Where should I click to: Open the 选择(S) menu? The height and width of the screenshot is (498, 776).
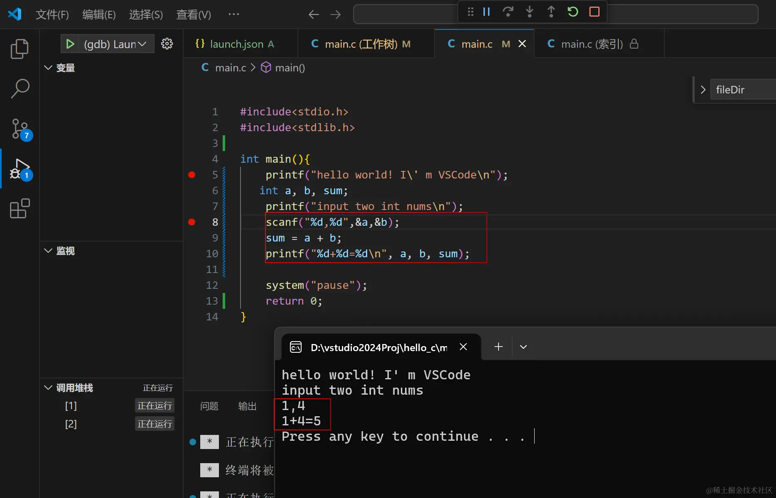146,15
